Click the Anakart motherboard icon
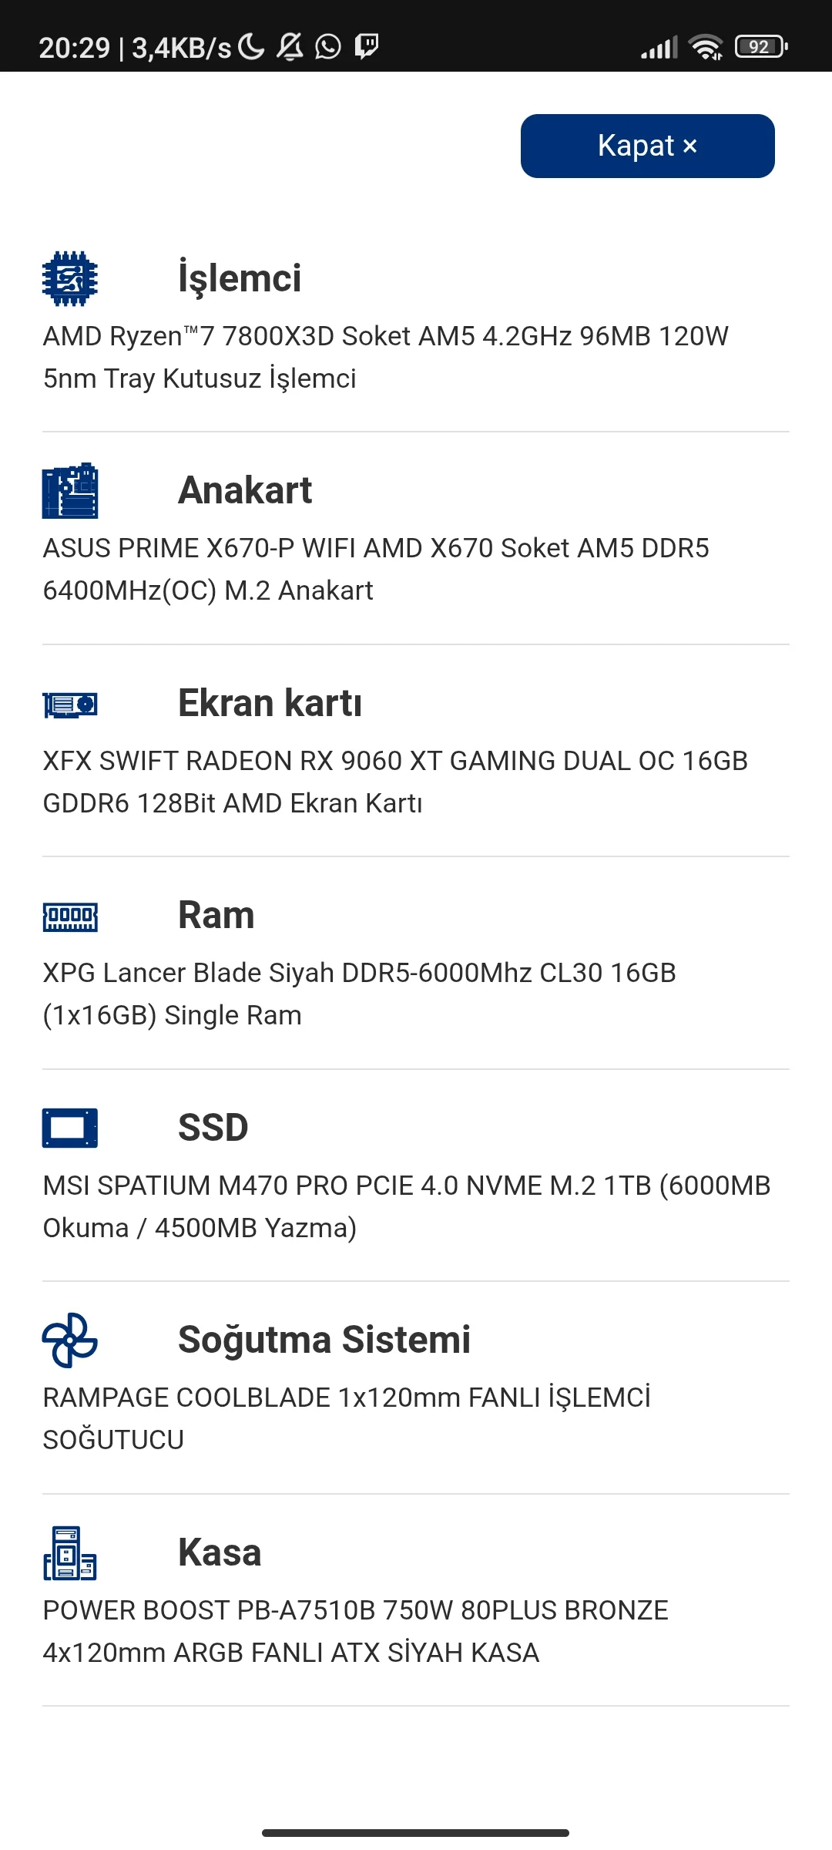 click(69, 491)
